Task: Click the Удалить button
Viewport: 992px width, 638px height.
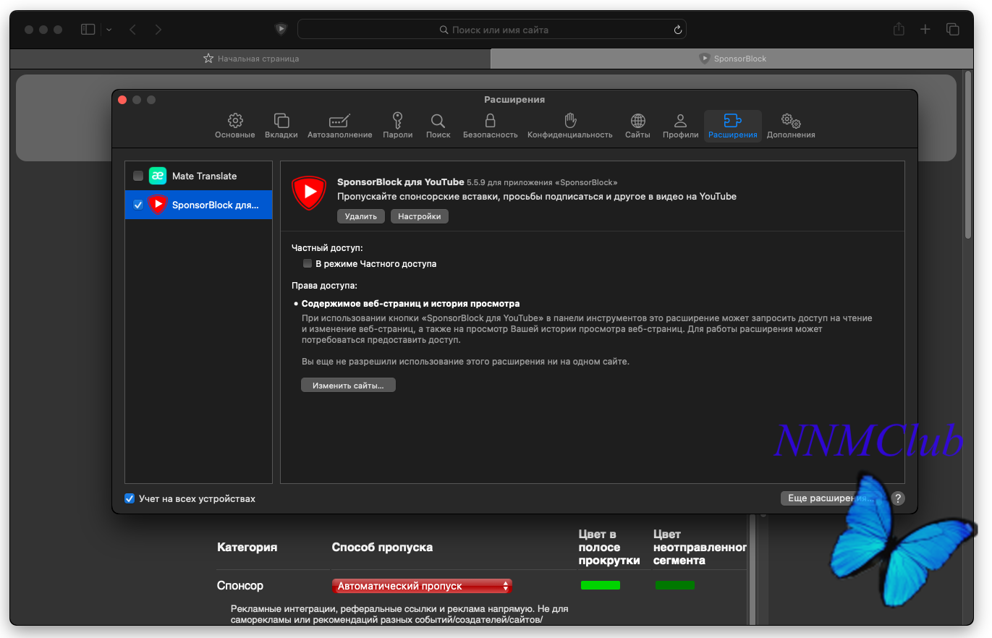Action: (x=361, y=216)
